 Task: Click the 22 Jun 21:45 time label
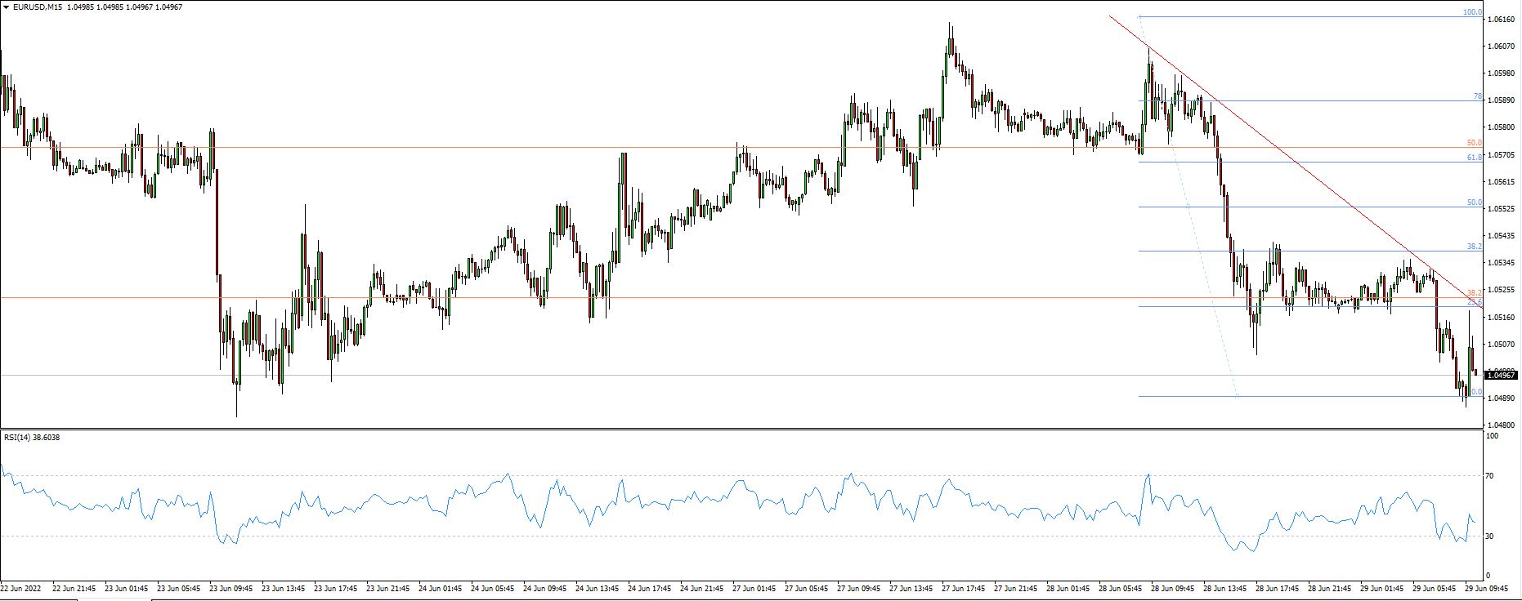coord(74,588)
